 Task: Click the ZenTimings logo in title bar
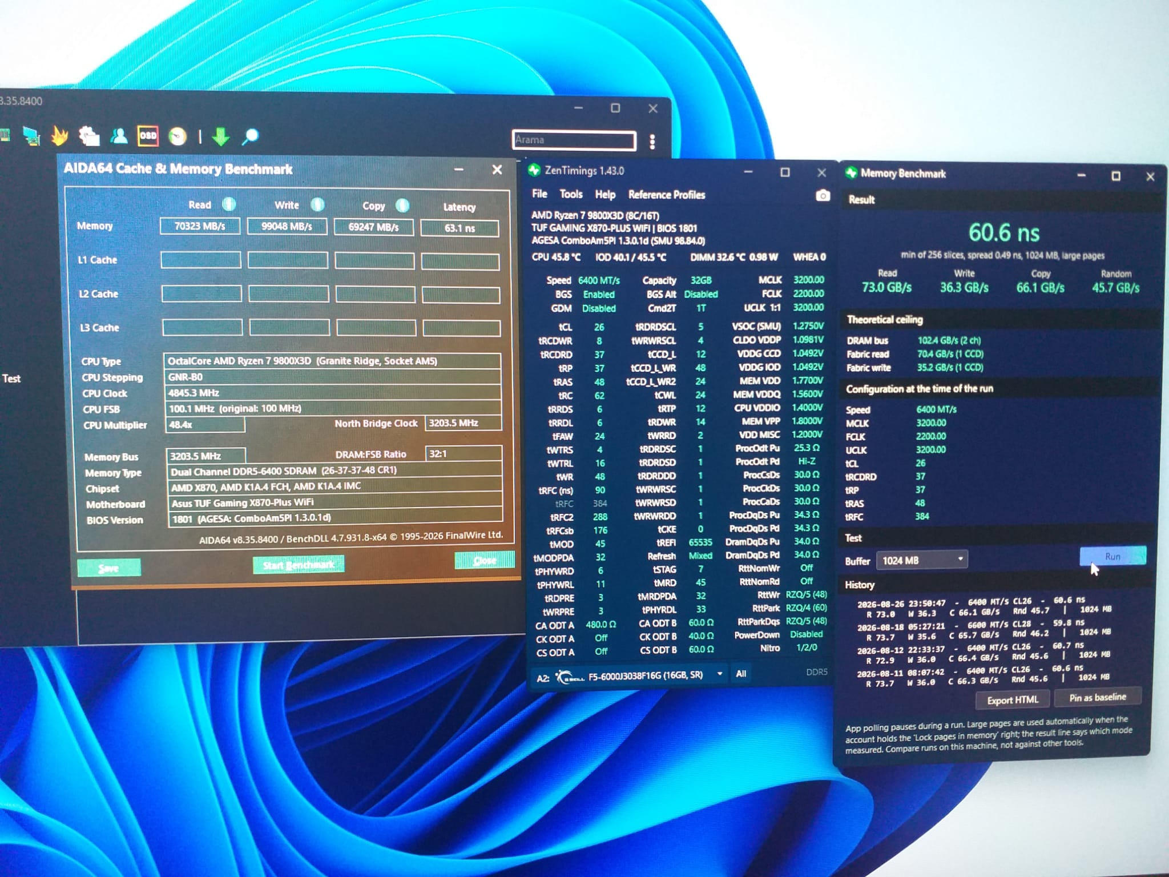pyautogui.click(x=534, y=170)
